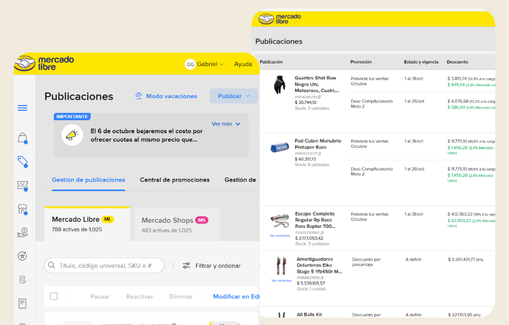509x325 pixels.
Task: Open Filtrar y ordenar options
Action: coord(211,266)
